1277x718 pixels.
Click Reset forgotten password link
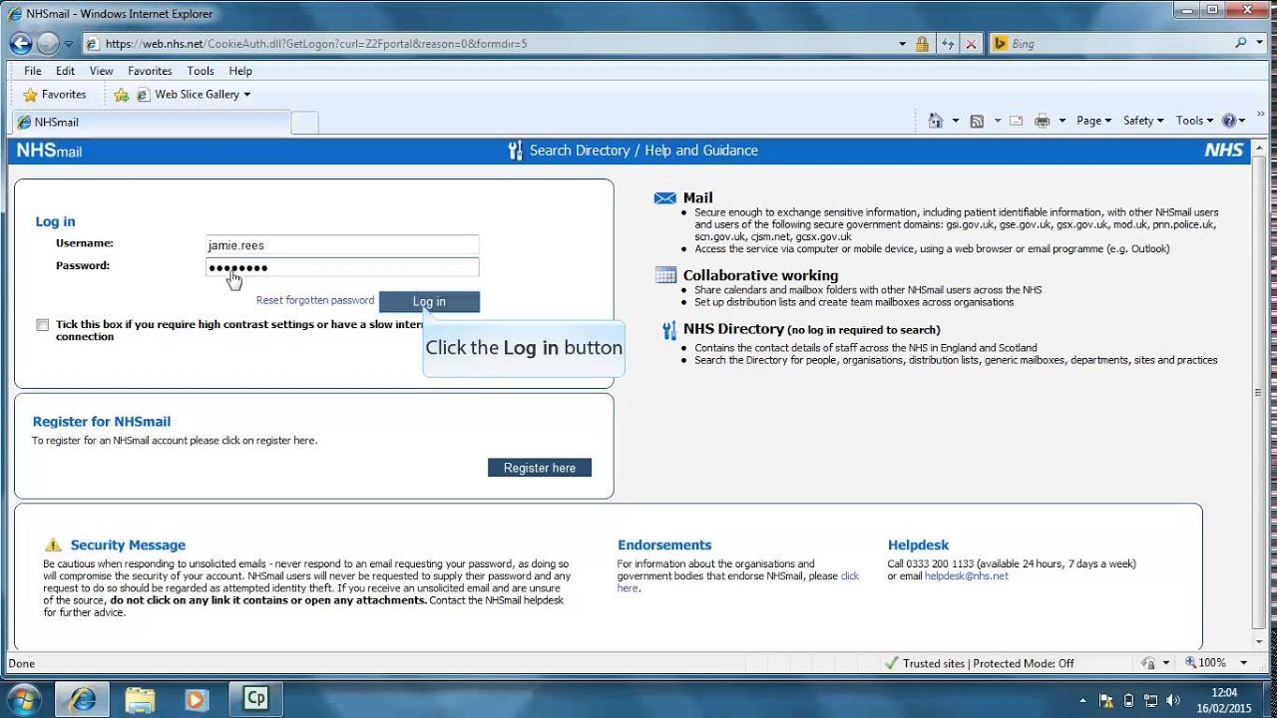(315, 300)
